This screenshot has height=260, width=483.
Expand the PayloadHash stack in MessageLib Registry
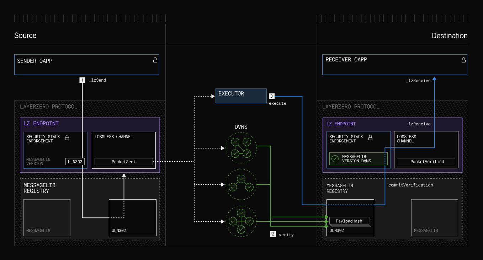(349, 221)
